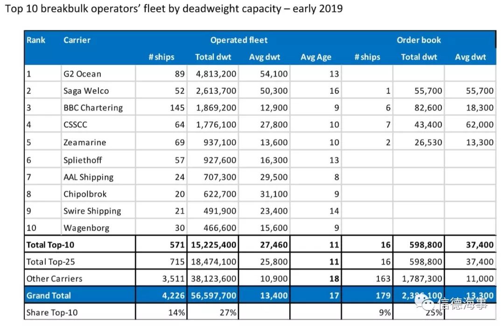Click the table title about breakbulk operators
The width and height of the screenshot is (504, 326).
point(174,8)
